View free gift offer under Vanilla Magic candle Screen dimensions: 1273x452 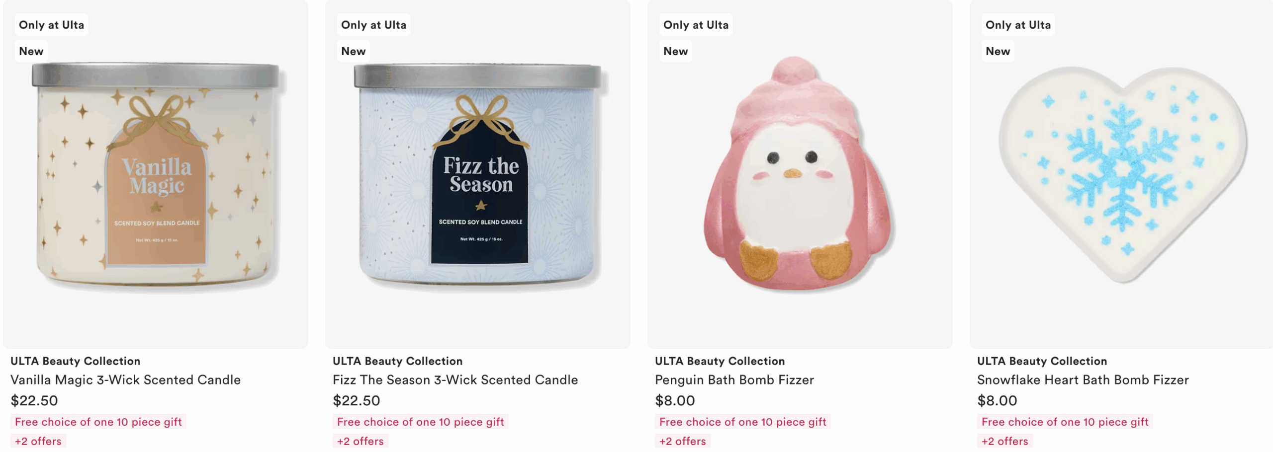coord(98,422)
